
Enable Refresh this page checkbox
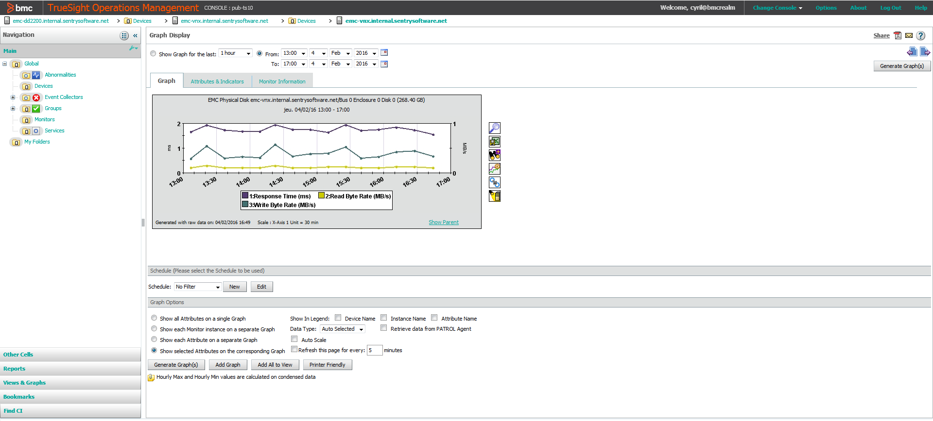[294, 349]
